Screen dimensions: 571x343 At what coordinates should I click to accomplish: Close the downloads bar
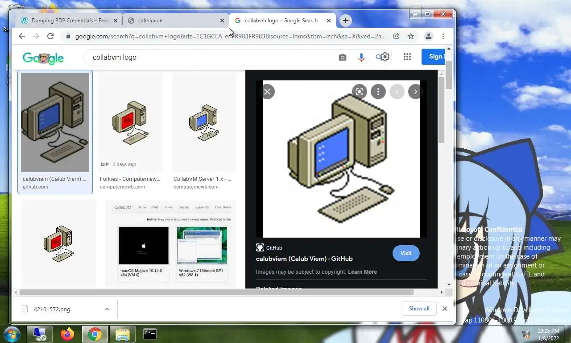tap(444, 309)
